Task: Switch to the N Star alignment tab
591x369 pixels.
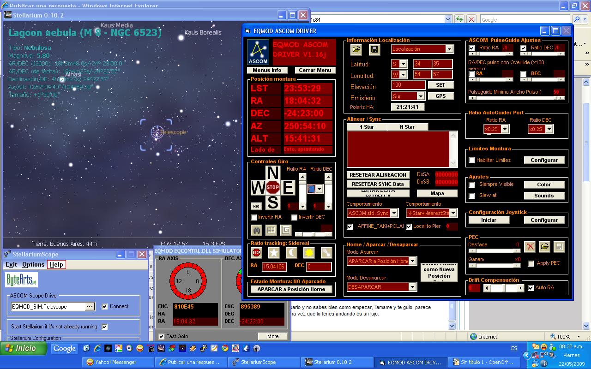Action: point(407,127)
